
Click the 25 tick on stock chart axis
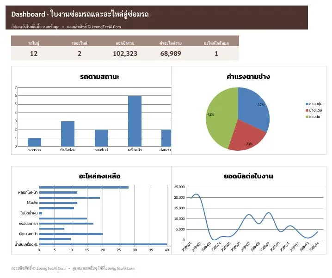[x=119, y=250]
